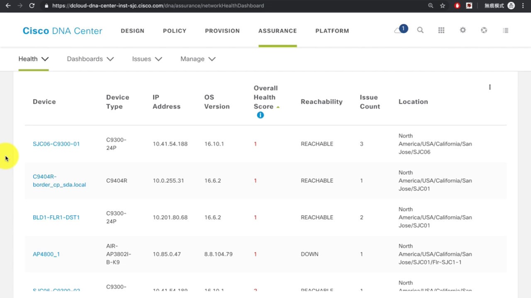Screen dimensions: 531x298
Task: Open device AP4800_1
Action: point(46,254)
